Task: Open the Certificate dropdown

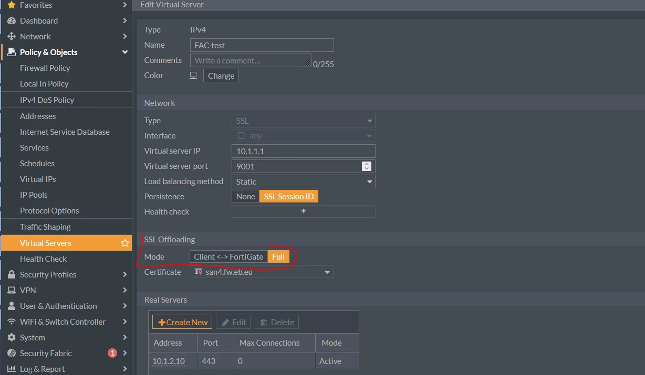Action: (x=262, y=272)
